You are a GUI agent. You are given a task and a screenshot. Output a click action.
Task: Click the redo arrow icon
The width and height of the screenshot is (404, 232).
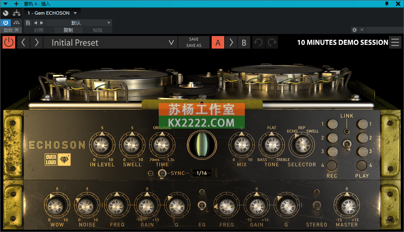point(272,42)
